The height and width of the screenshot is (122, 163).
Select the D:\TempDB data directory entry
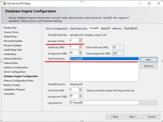click(104, 59)
